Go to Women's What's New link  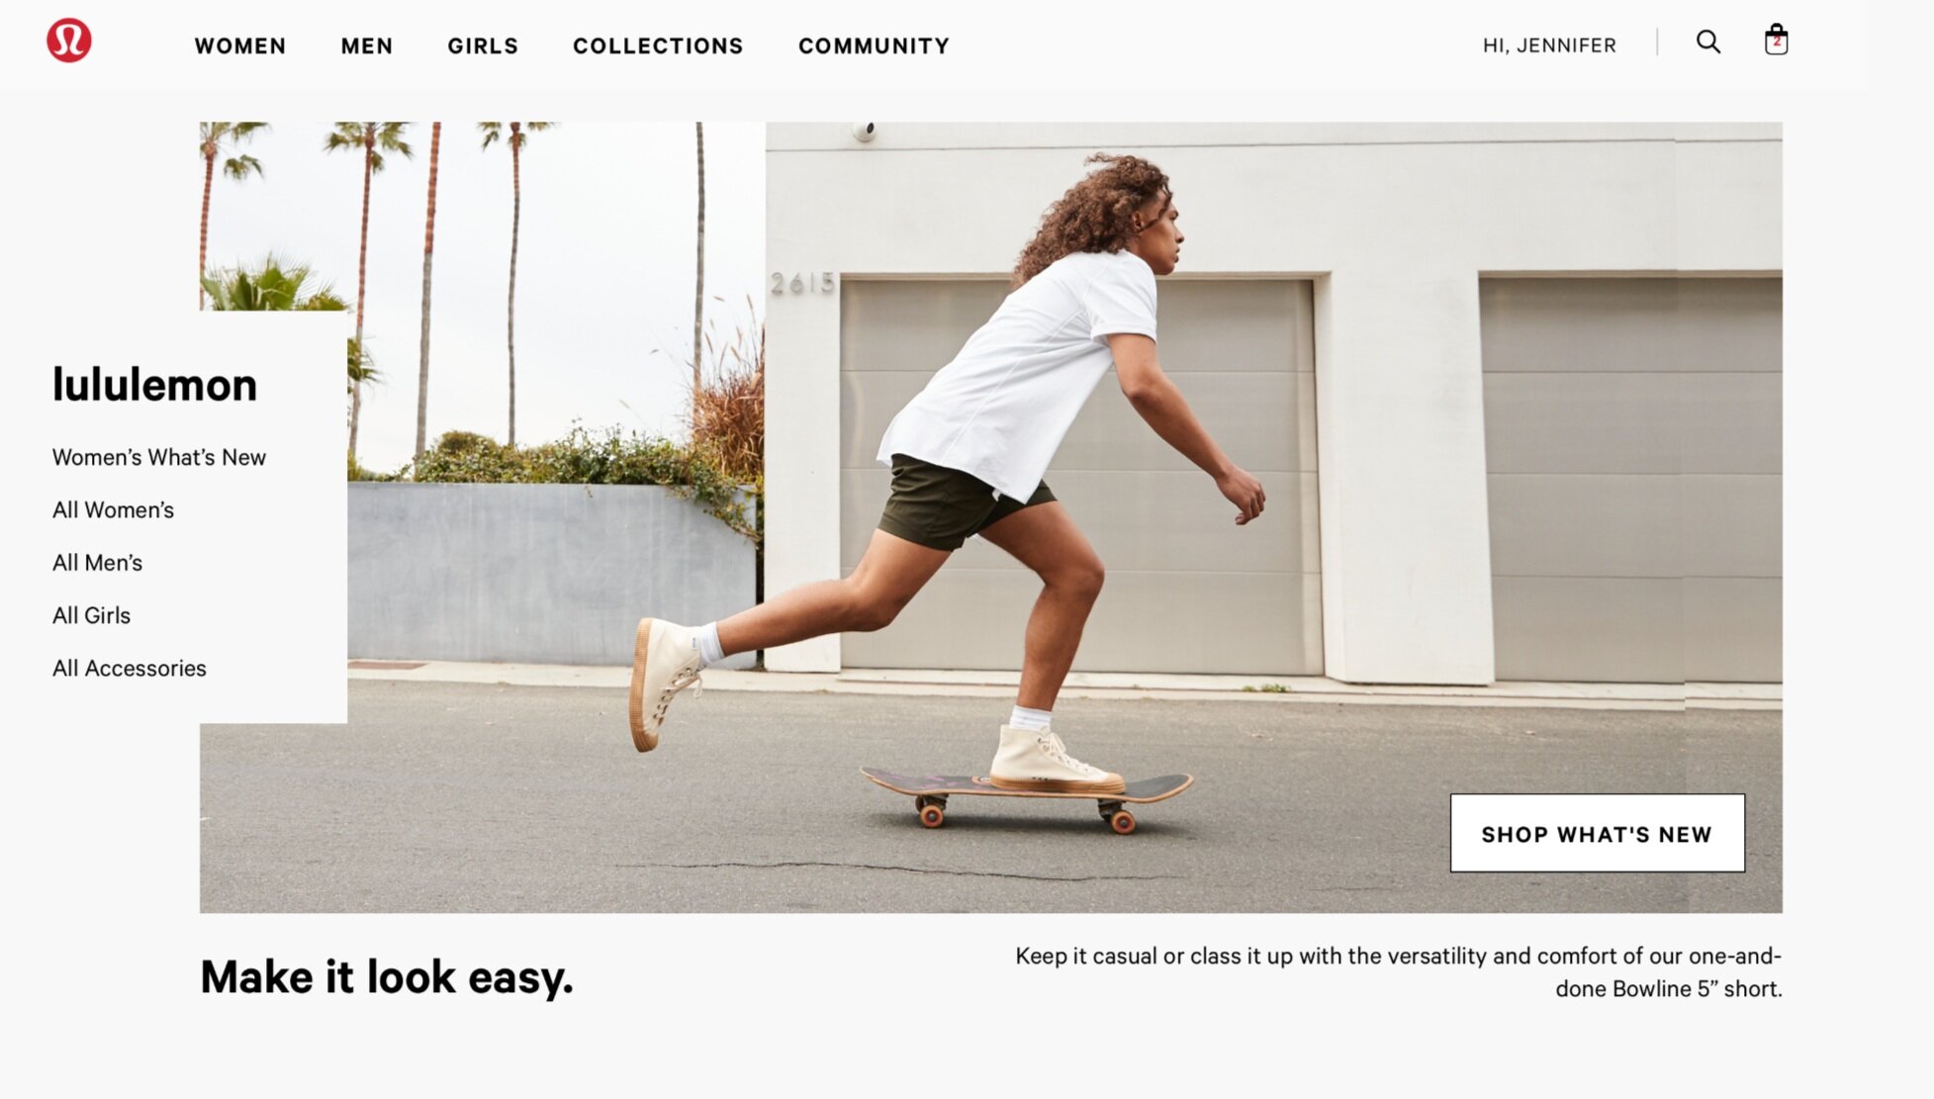(159, 457)
